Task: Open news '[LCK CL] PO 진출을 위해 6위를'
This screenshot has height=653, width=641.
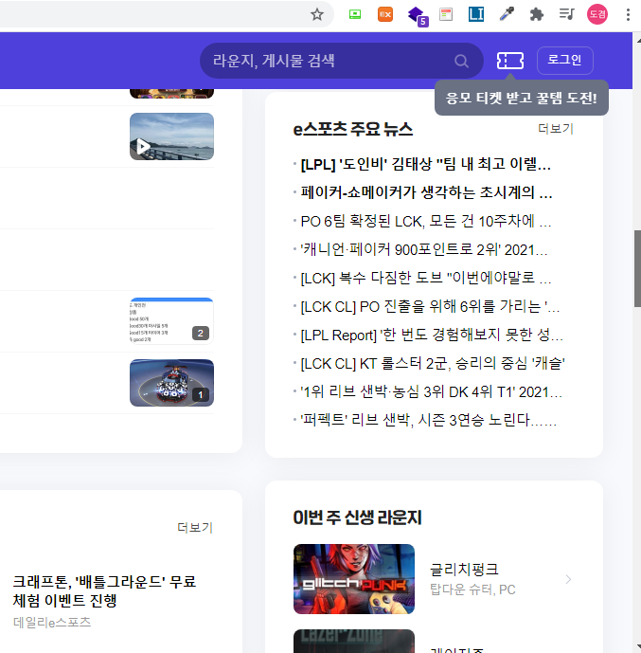Action: [430, 306]
